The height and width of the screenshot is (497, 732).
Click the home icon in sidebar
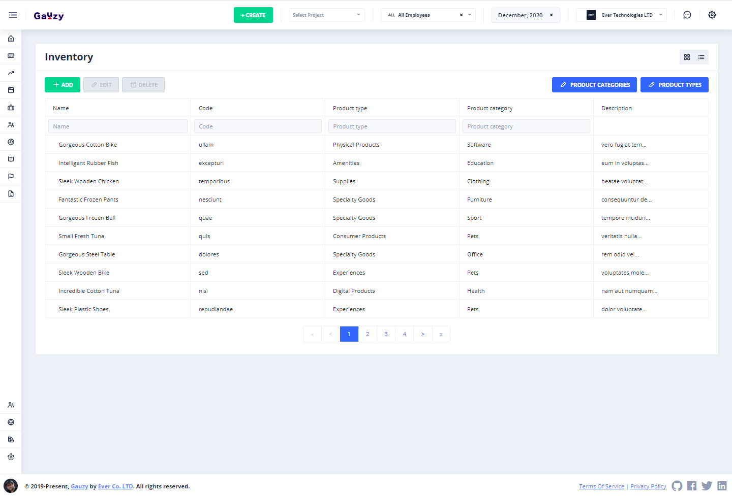pyautogui.click(x=11, y=39)
